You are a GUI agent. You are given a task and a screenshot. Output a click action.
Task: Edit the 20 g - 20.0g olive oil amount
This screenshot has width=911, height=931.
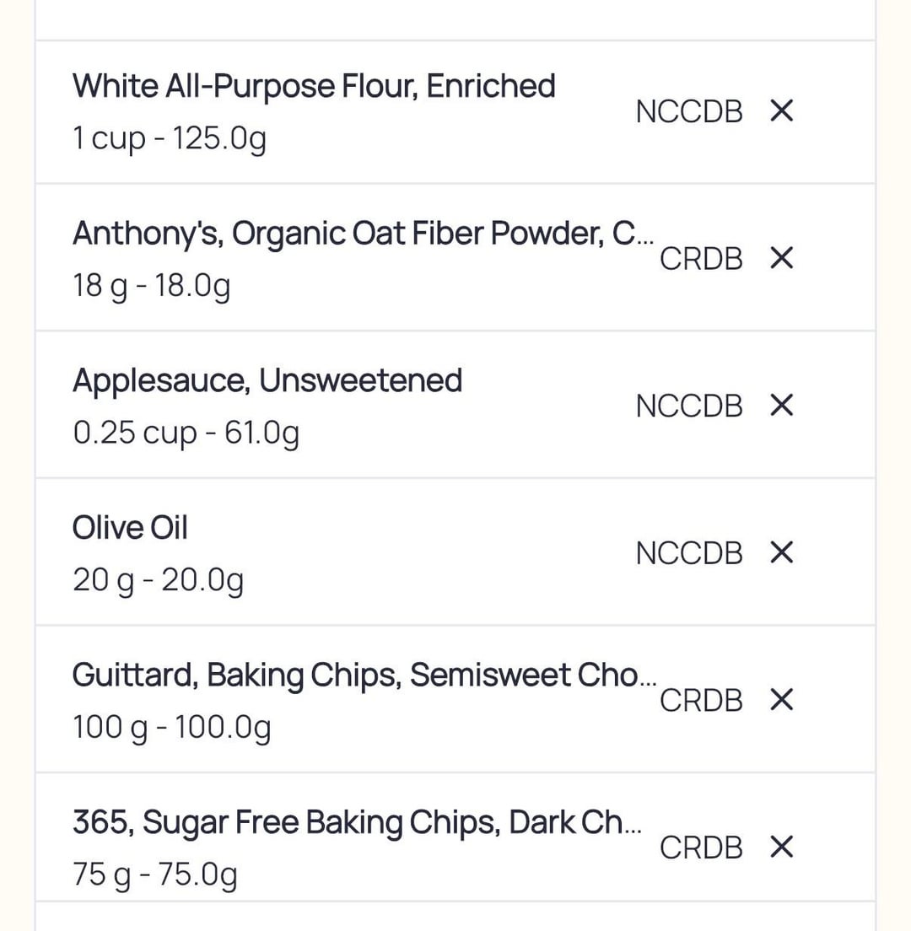pyautogui.click(x=159, y=580)
